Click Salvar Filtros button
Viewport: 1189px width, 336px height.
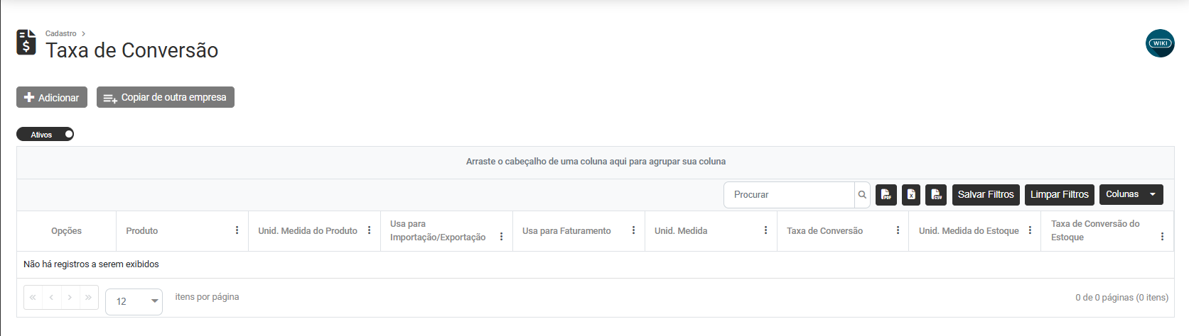[x=986, y=194]
